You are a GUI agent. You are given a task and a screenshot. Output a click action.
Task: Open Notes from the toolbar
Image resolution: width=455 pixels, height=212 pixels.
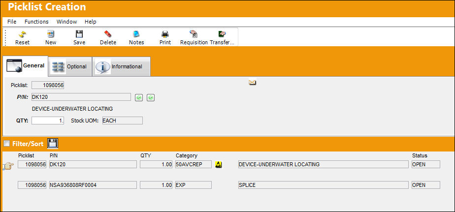click(136, 34)
